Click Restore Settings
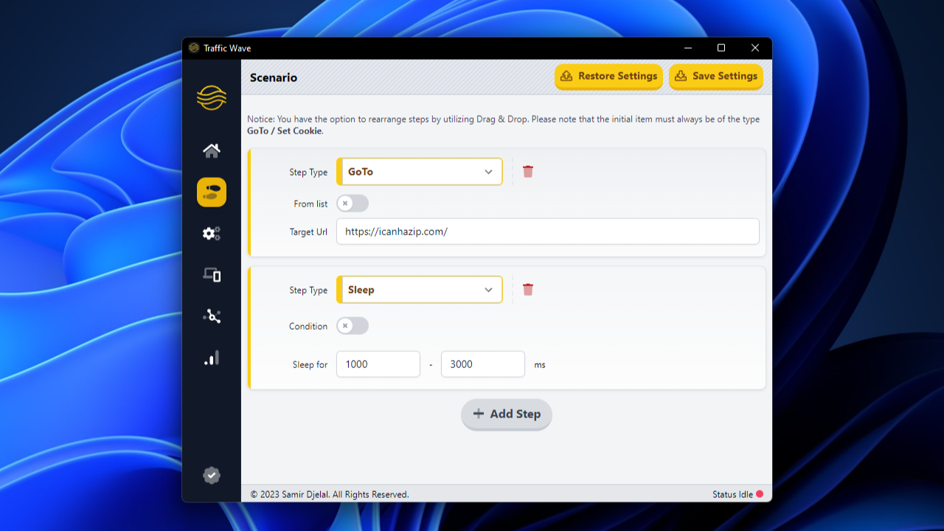This screenshot has width=944, height=531. coord(608,76)
